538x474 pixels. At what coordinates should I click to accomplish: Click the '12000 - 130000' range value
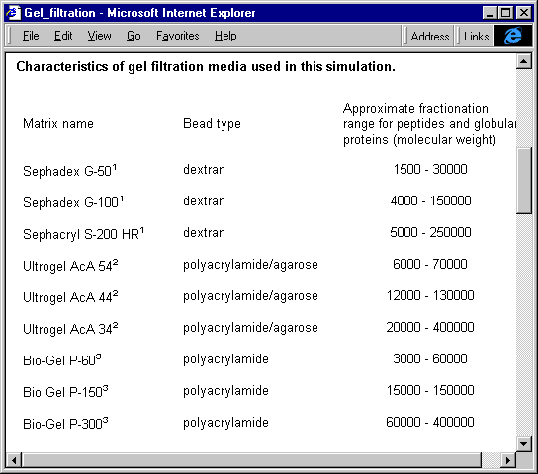click(x=430, y=295)
